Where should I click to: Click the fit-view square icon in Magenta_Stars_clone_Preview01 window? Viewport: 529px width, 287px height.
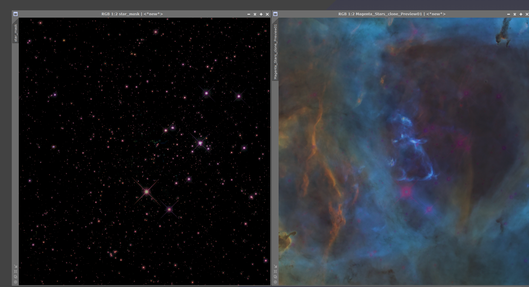pos(275,271)
